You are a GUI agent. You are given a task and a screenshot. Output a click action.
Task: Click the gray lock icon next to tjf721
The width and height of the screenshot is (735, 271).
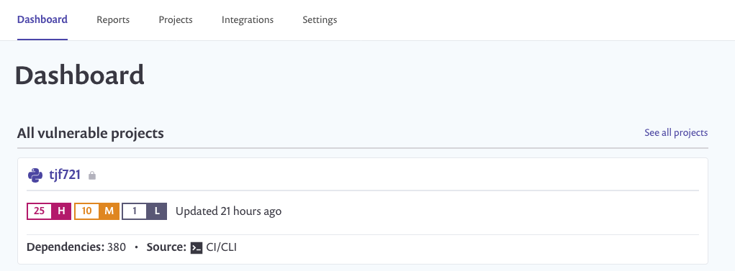pyautogui.click(x=92, y=175)
